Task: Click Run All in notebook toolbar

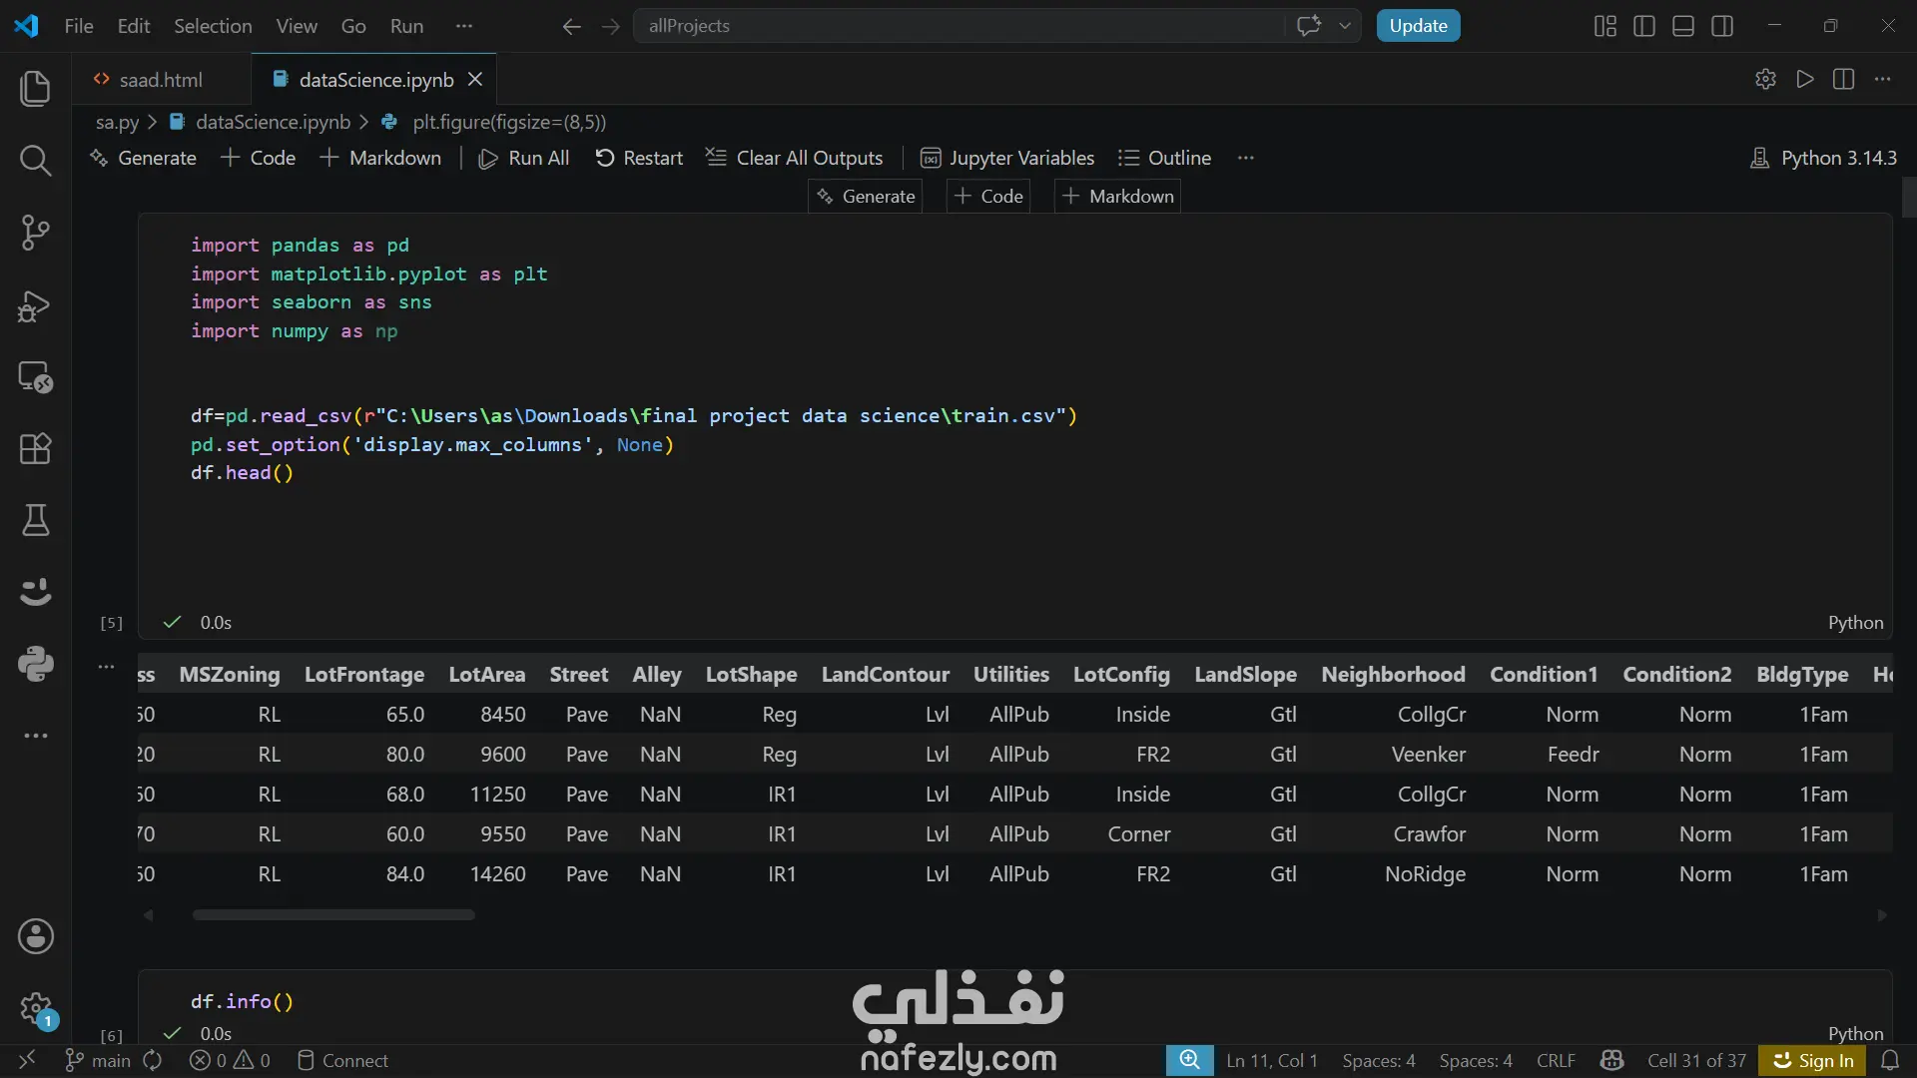Action: click(x=524, y=158)
